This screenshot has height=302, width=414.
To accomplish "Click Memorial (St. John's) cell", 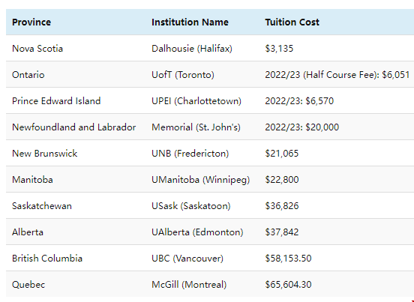I will click(x=196, y=127).
